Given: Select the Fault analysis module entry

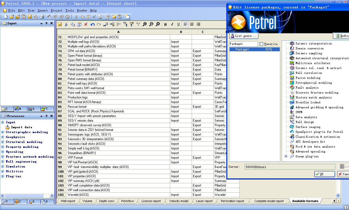Looking at the screenshot, I should [307, 88].
